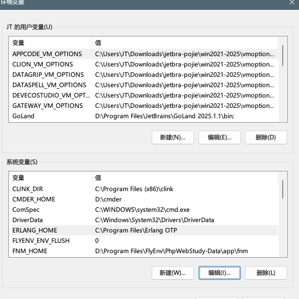Click 编辑(E)... for user variables
The image size is (299, 299).
[219, 137]
